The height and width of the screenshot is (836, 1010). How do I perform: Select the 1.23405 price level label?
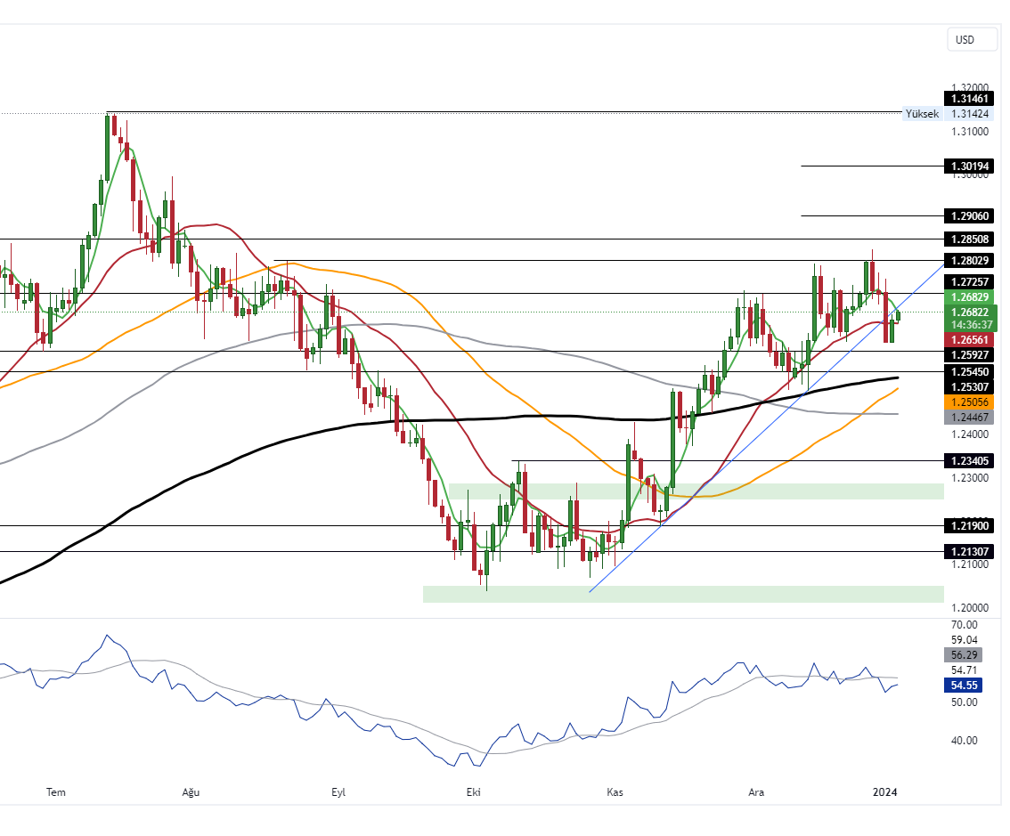point(969,461)
